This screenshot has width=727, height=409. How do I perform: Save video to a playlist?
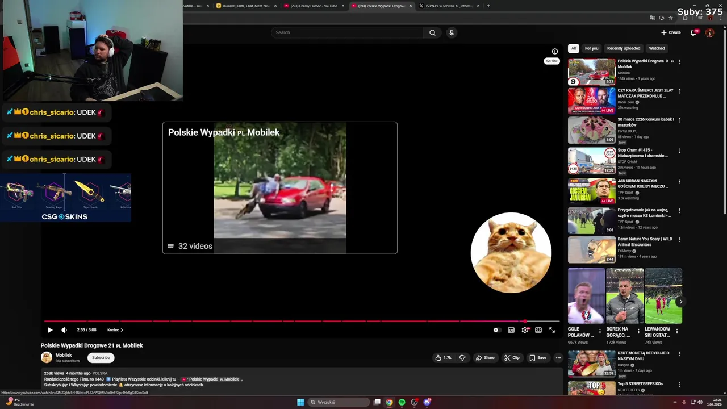[x=537, y=358]
